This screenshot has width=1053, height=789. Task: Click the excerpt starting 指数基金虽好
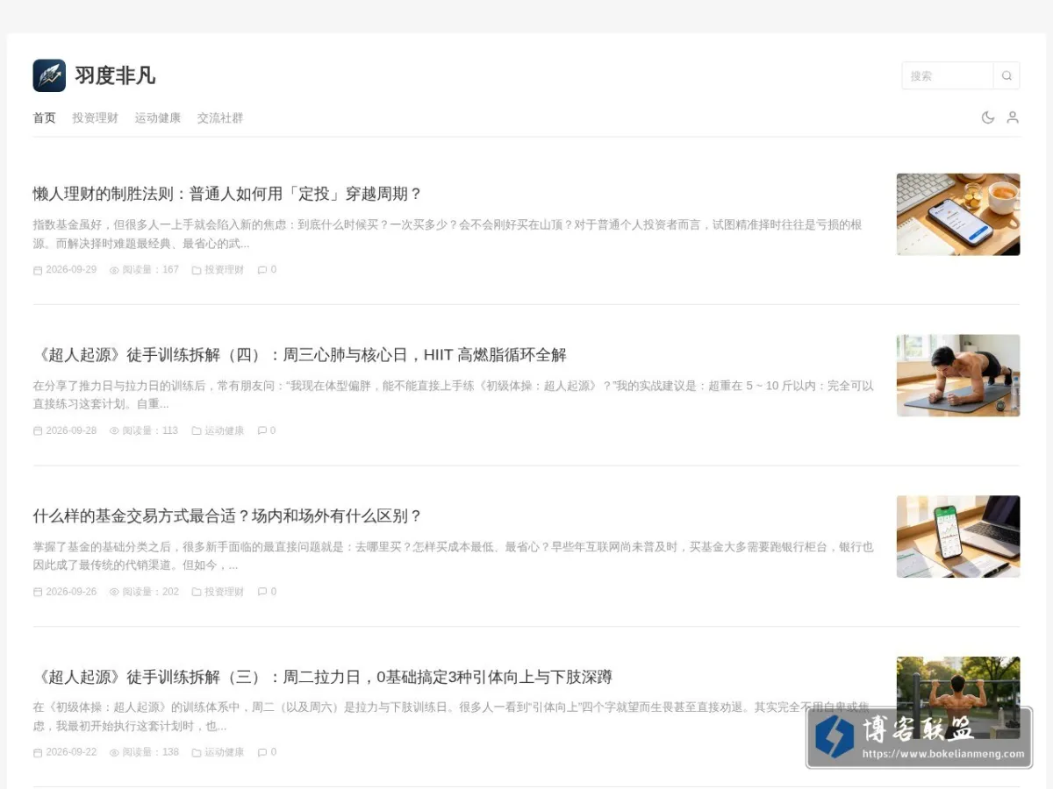pyautogui.click(x=448, y=234)
